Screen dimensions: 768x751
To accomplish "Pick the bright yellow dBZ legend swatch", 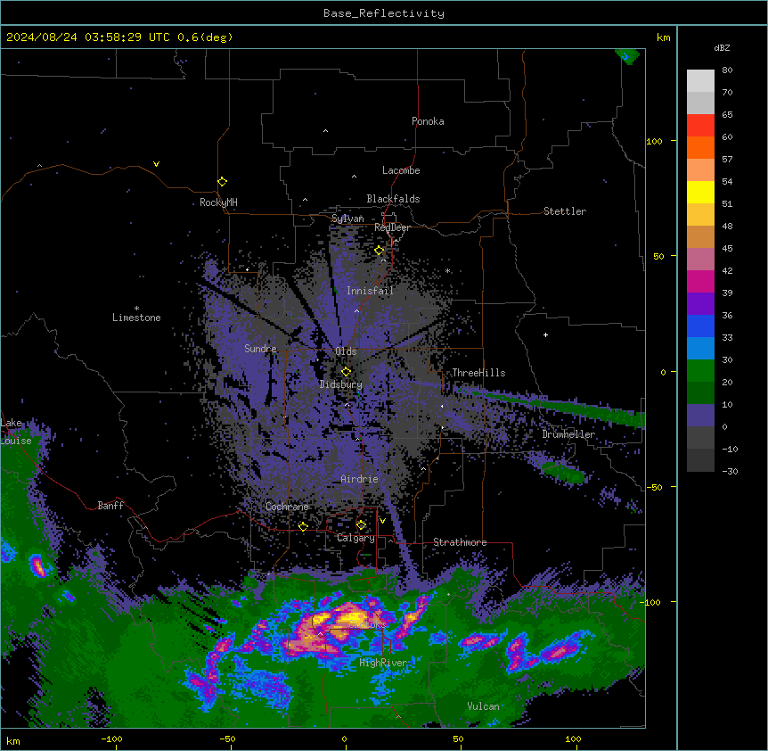I will pyautogui.click(x=700, y=192).
